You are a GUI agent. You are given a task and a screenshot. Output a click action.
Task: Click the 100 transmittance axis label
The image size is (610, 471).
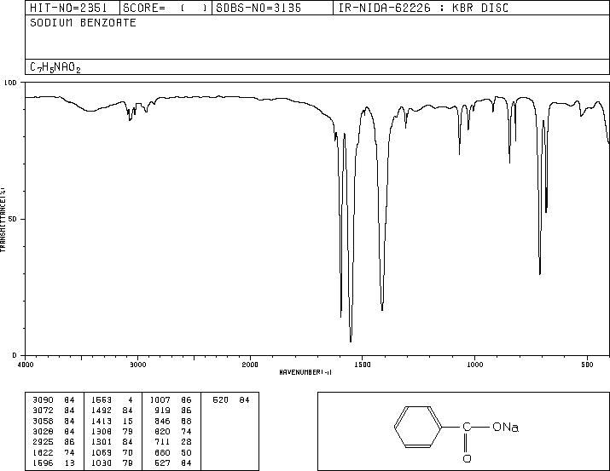(11, 83)
